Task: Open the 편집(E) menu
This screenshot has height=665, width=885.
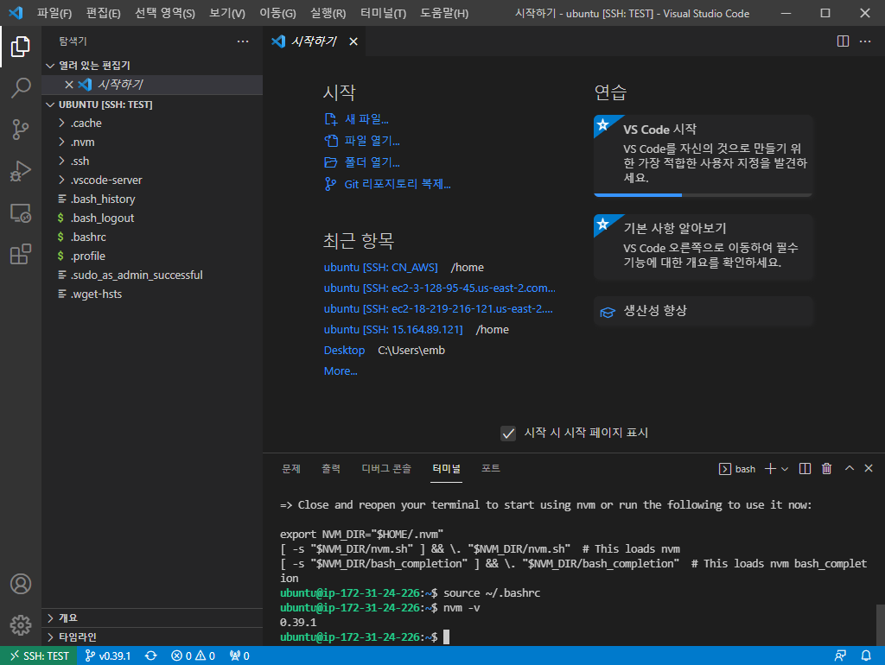Action: 104,13
